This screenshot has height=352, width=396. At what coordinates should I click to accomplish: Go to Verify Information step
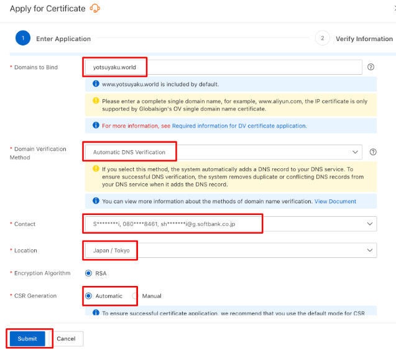[364, 39]
